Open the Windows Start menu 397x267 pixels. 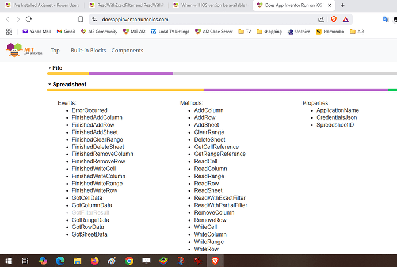(9, 261)
